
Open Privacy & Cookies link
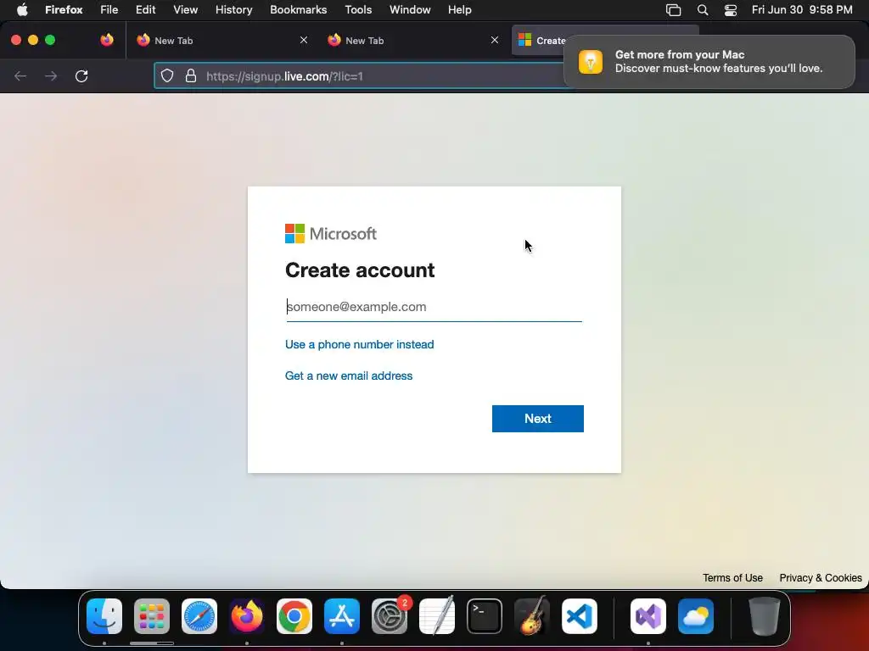click(821, 578)
